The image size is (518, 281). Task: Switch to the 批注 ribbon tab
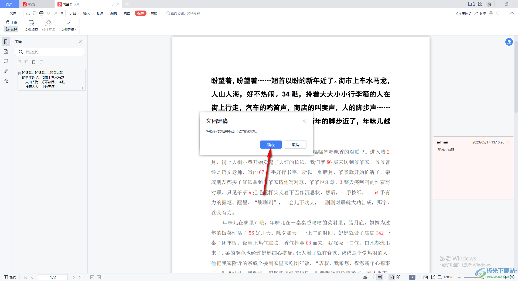tap(100, 13)
